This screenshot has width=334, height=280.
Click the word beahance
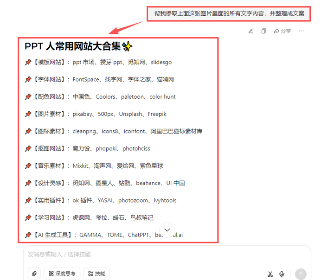click(x=148, y=183)
